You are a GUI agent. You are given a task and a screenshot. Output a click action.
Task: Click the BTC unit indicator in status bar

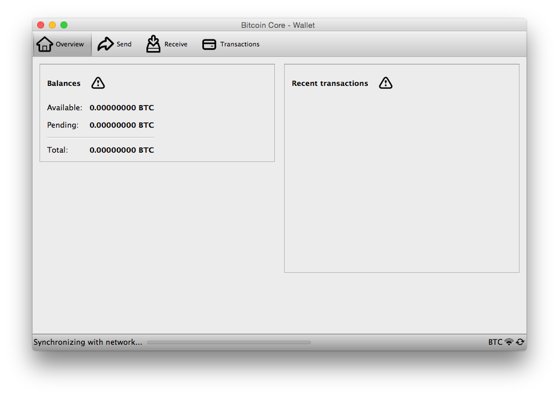[x=495, y=342]
